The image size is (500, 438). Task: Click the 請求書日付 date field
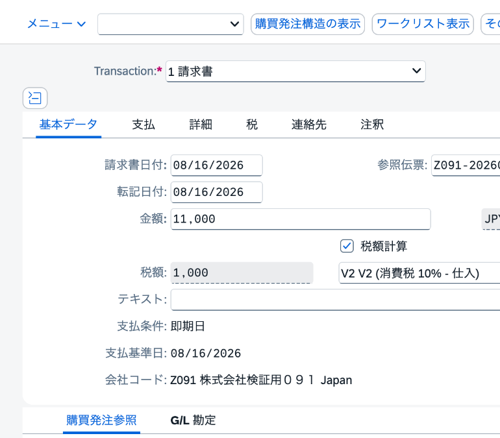tap(216, 165)
